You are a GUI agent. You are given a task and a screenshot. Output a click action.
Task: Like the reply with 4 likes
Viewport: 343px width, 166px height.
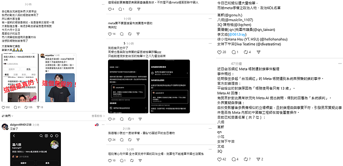[x=110, y=9]
